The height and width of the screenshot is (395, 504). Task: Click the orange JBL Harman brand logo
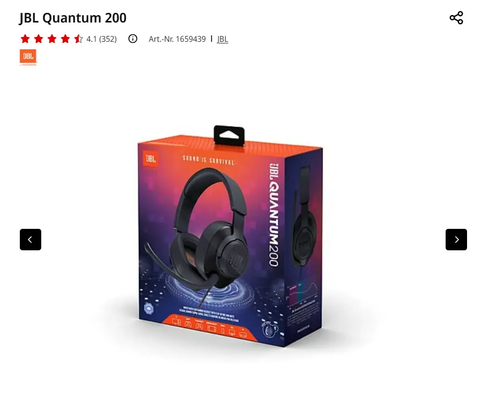click(x=28, y=57)
